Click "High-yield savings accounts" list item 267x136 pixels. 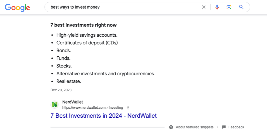point(87,35)
